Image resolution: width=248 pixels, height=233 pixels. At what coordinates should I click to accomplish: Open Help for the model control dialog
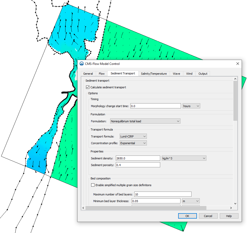coord(229,216)
